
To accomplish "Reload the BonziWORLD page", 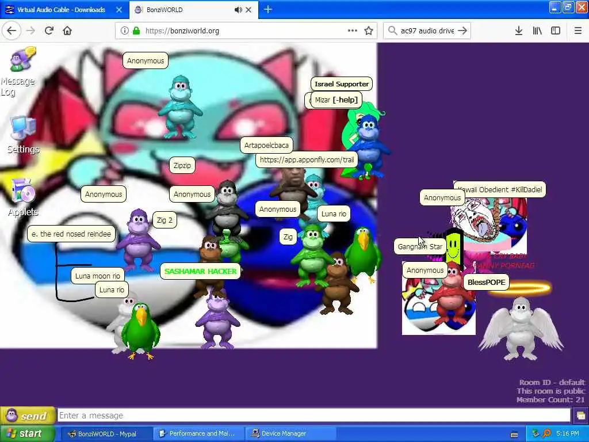I will 49,31.
